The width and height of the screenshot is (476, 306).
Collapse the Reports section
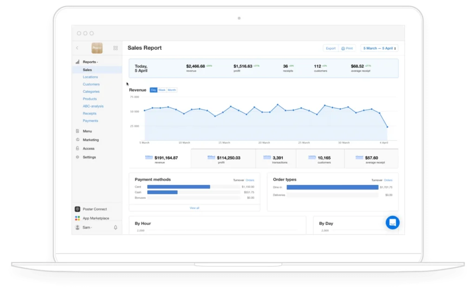pyautogui.click(x=90, y=62)
